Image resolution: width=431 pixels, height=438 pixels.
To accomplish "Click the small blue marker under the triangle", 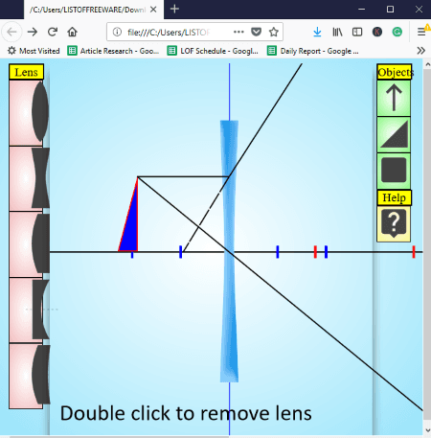I will click(132, 255).
